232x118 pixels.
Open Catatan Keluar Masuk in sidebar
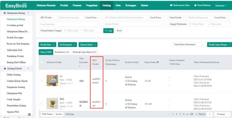pyautogui.click(x=17, y=81)
